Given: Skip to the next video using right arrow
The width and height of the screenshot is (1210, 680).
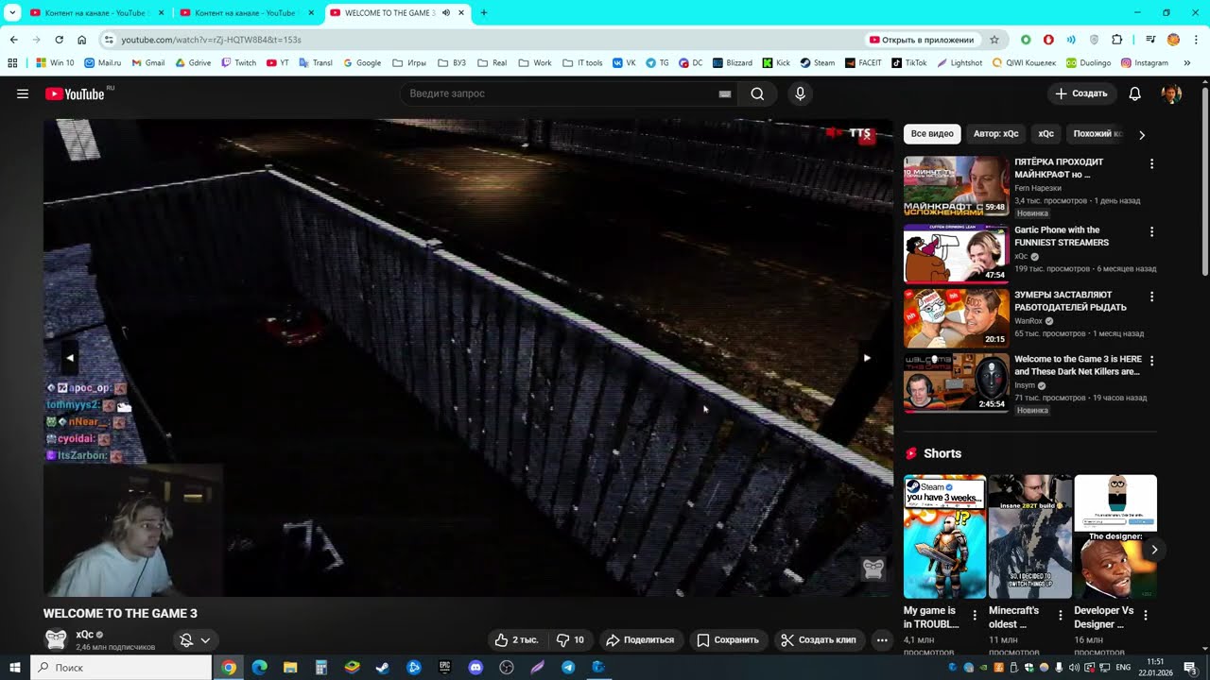Looking at the screenshot, I should click(867, 358).
